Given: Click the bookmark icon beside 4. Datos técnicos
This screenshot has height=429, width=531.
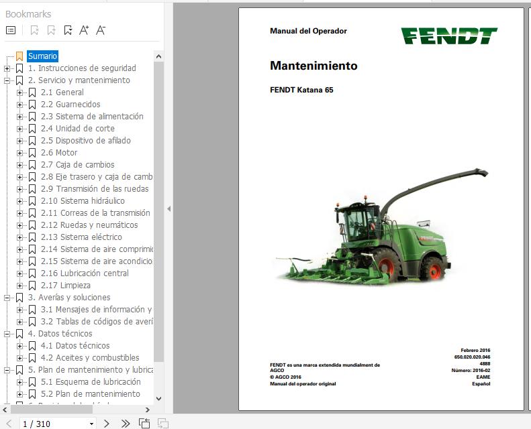Looking at the screenshot, I should coord(19,334).
